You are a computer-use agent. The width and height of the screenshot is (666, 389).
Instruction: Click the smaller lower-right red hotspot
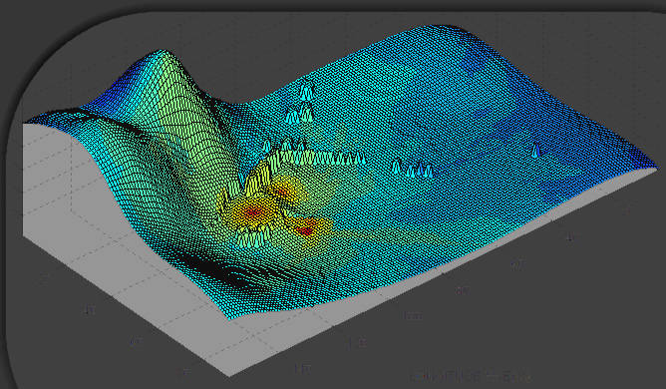coord(305,230)
